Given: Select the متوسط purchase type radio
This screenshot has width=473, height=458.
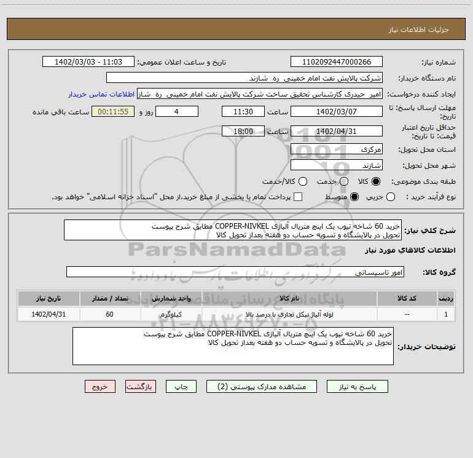Looking at the screenshot, I should tap(354, 197).
